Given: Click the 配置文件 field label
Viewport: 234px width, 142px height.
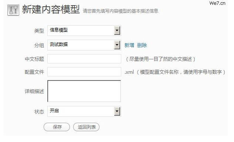Looking at the screenshot, I should (x=34, y=72).
